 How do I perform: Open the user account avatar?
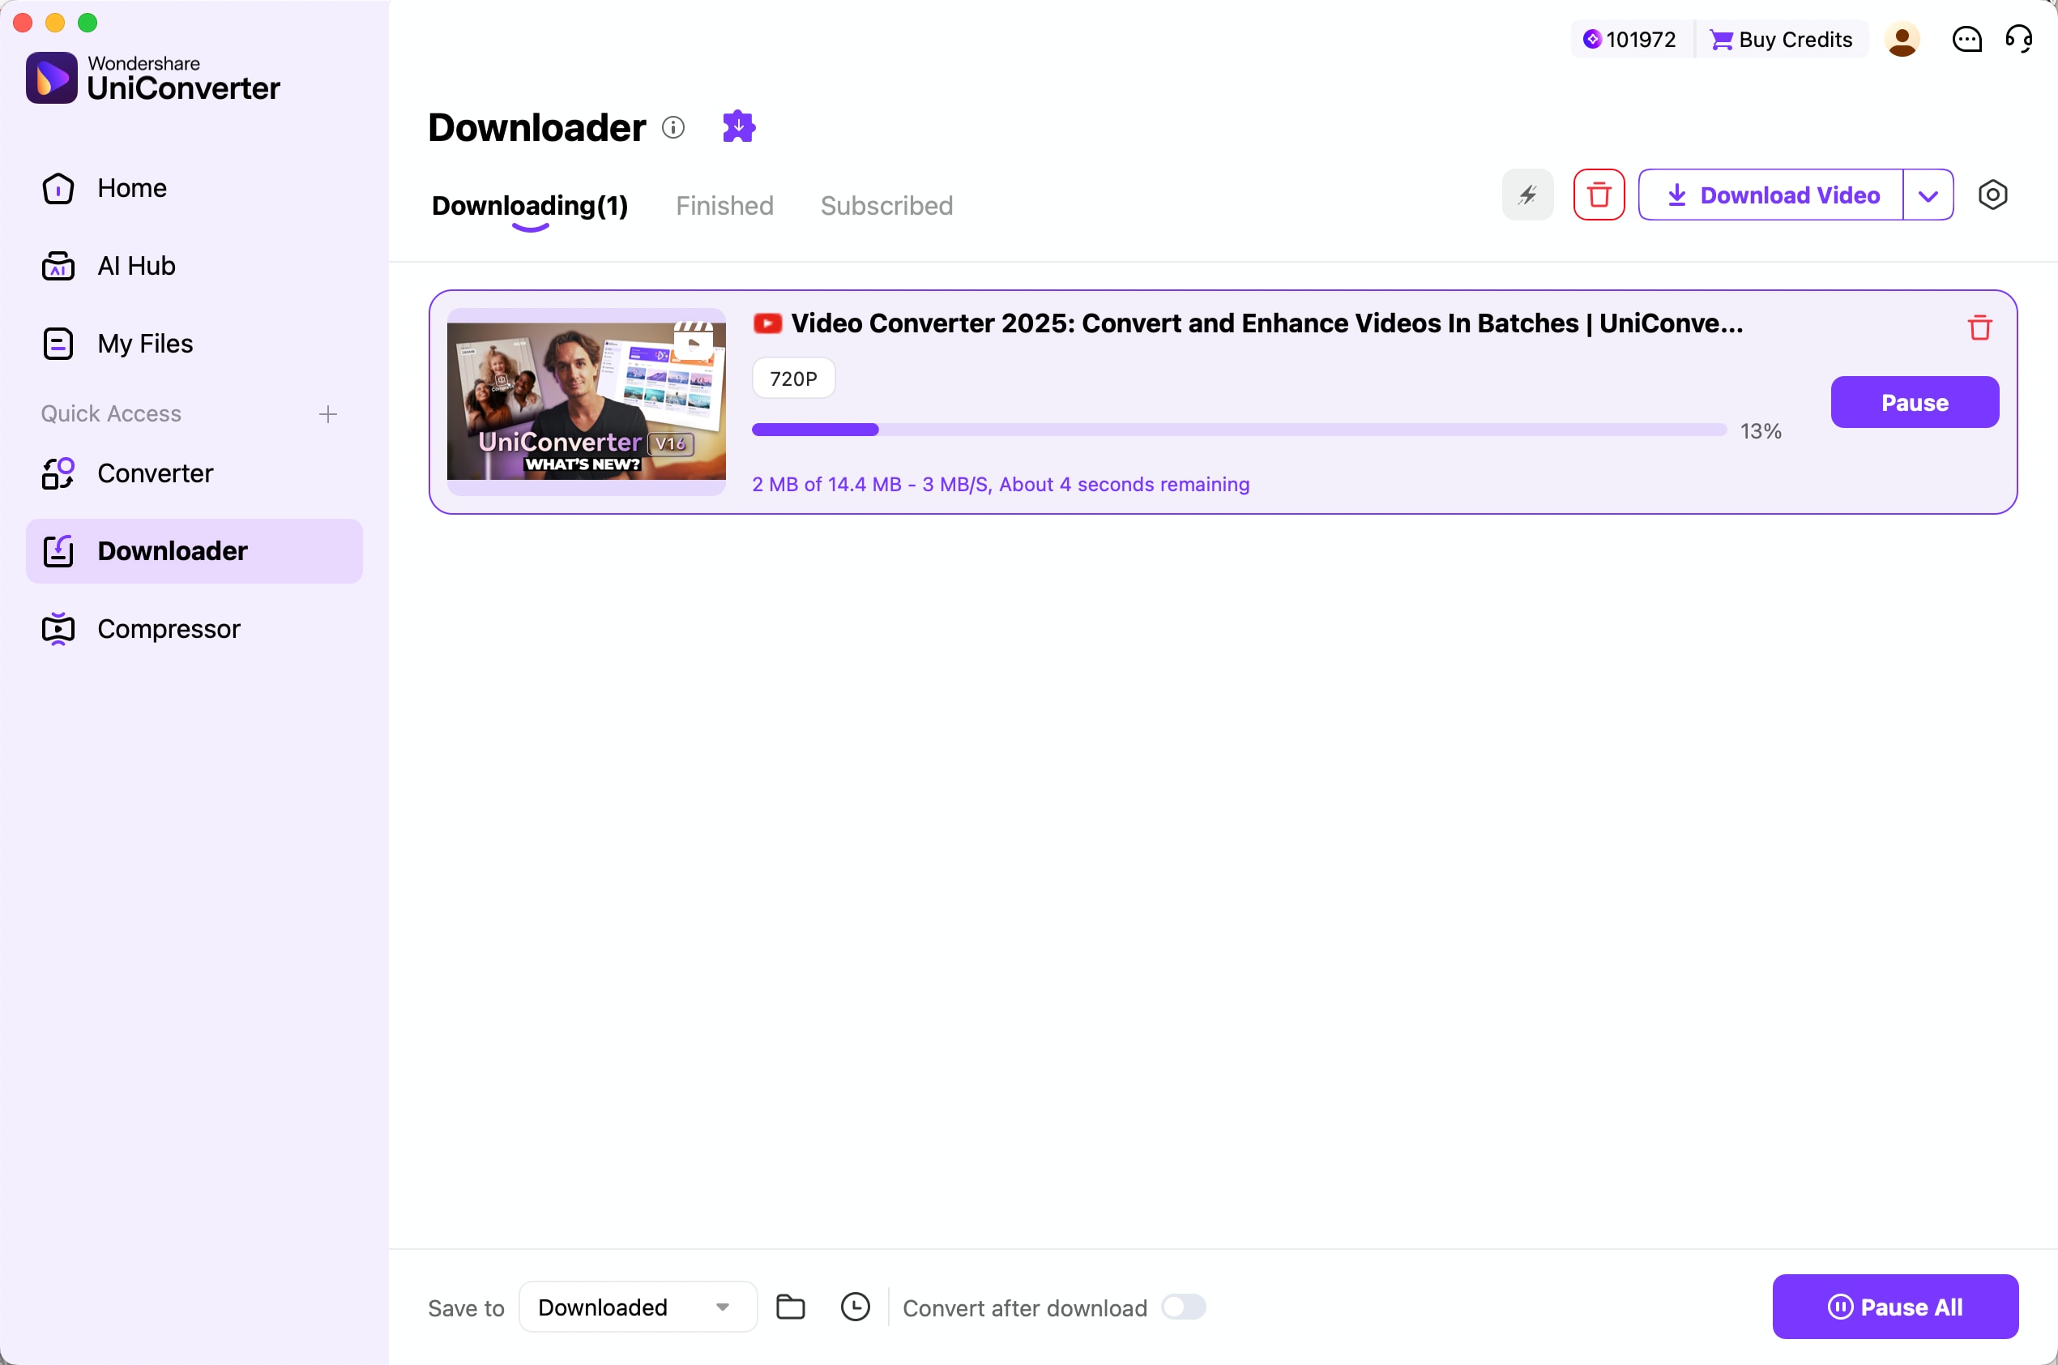1902,39
